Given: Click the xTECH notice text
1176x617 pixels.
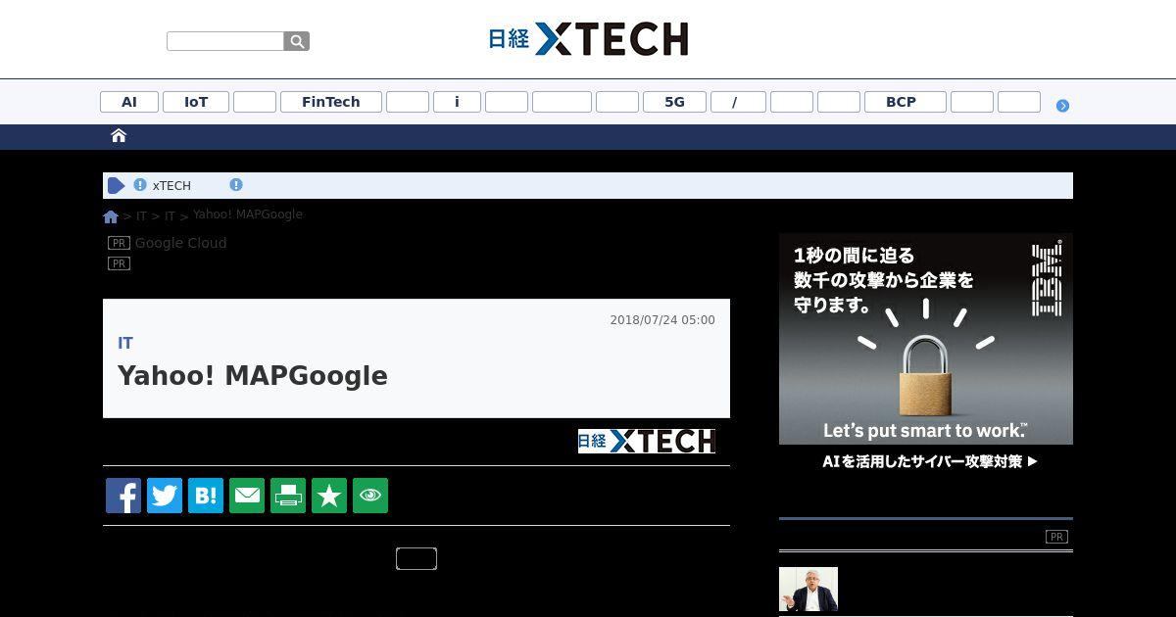Looking at the screenshot, I should [171, 185].
